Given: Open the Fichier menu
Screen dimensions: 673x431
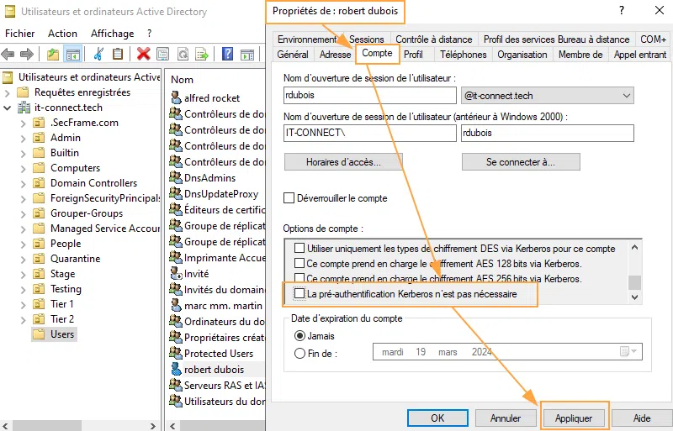Looking at the screenshot, I should coord(19,34).
